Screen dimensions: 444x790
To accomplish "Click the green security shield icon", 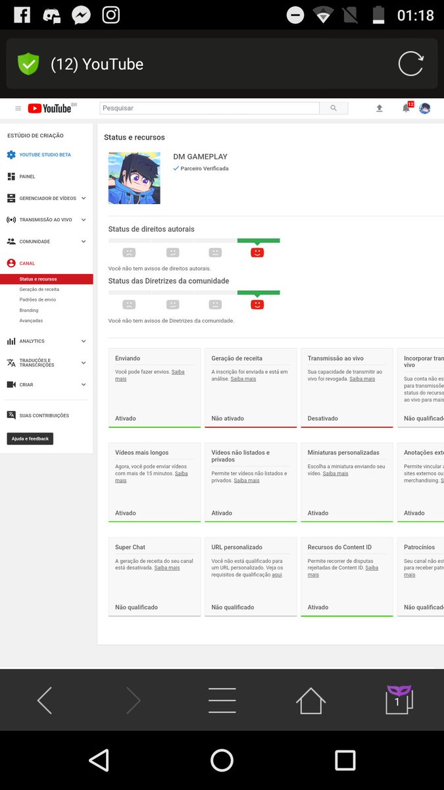I will click(28, 64).
